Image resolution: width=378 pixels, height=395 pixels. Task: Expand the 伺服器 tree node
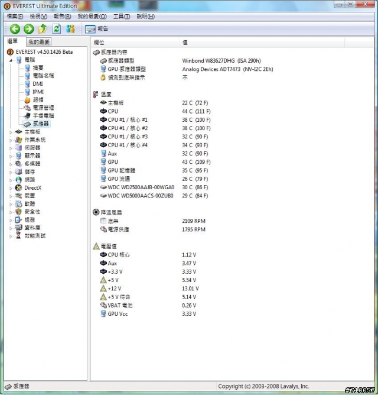pyautogui.click(x=11, y=148)
